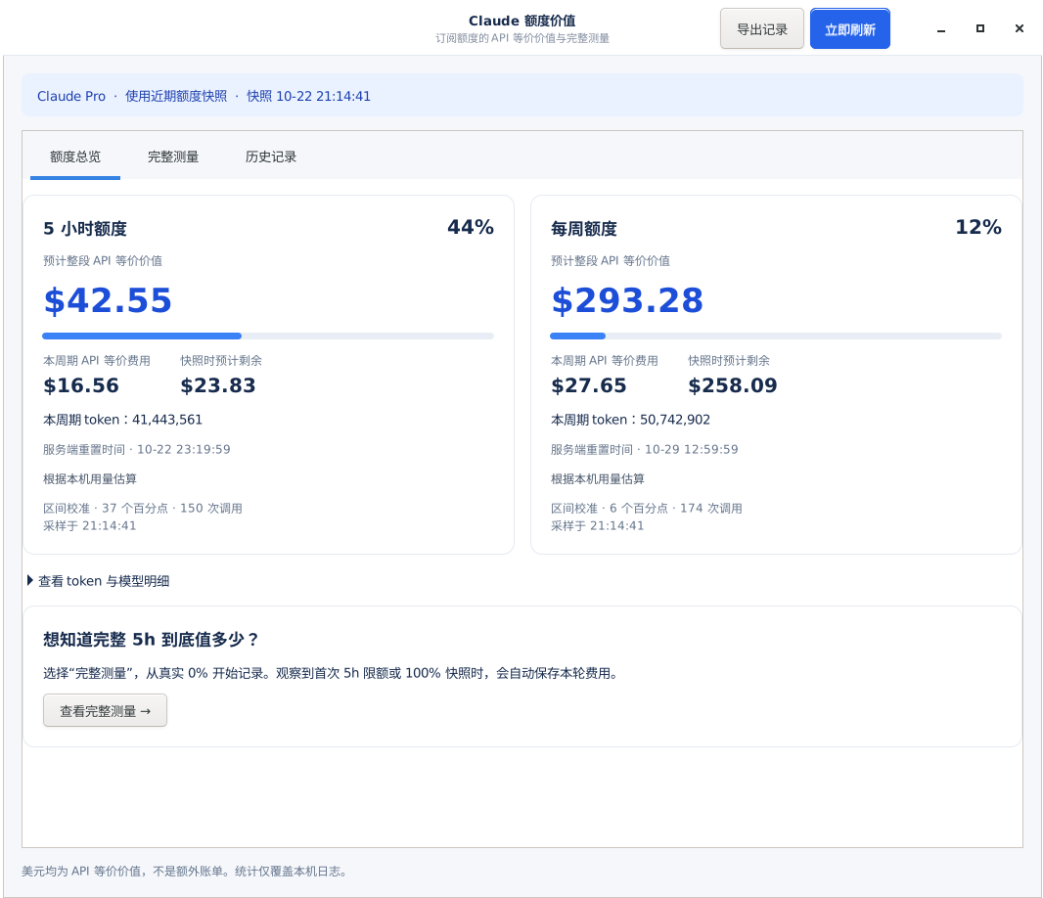Click 服务端重置时间 · 10-29 12:59:59
Viewport: 1043px width, 898px height.
(x=645, y=450)
